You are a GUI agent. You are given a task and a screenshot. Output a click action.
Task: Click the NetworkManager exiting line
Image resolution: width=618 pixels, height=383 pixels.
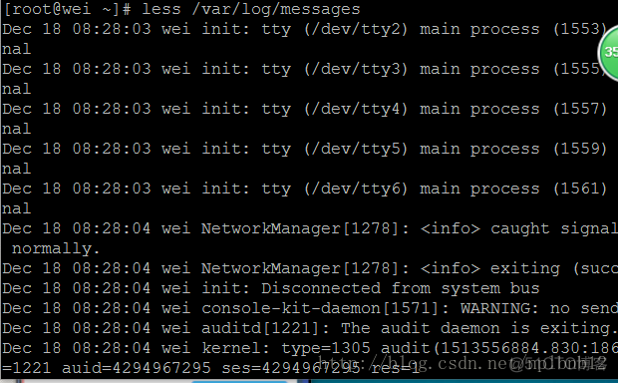point(310,268)
